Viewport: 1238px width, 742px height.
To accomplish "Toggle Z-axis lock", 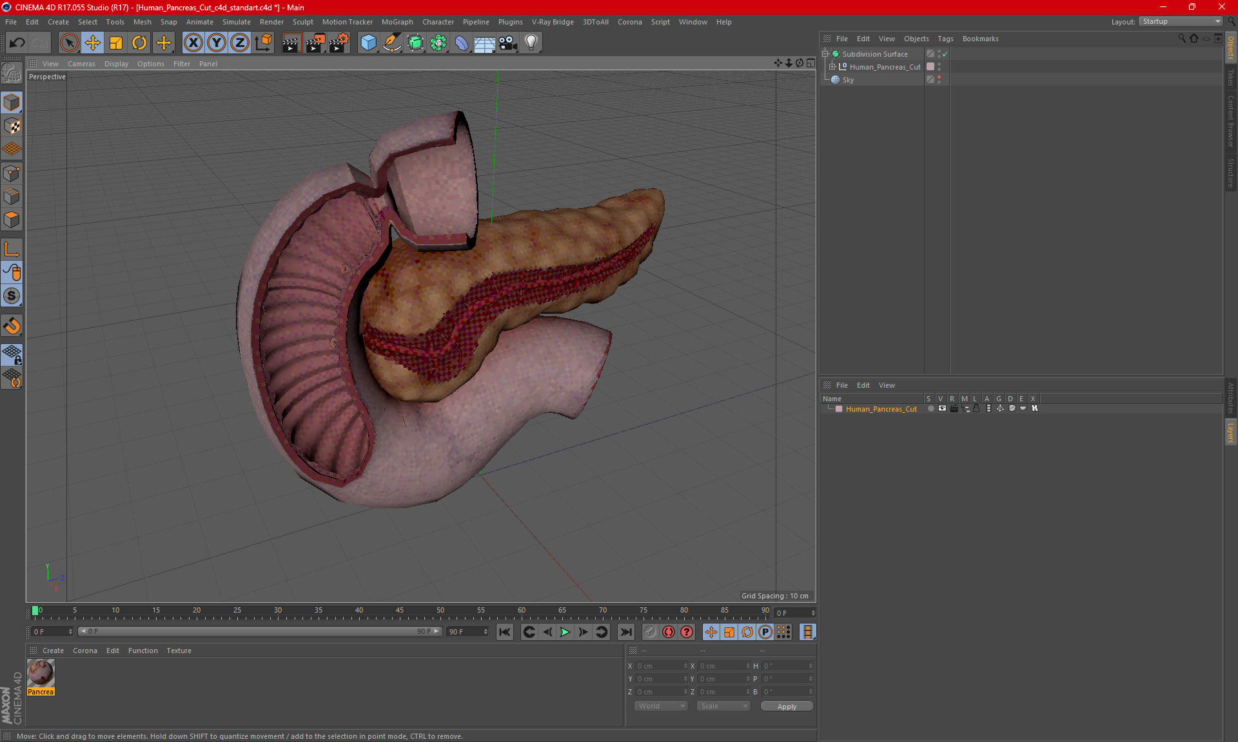I will coord(240,43).
